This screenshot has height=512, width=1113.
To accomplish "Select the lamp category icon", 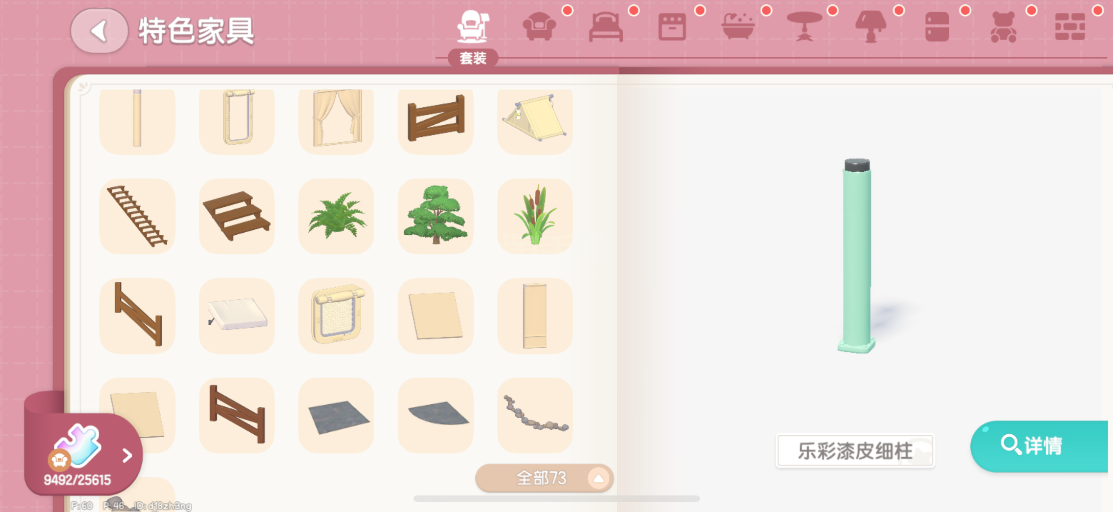I will click(871, 27).
